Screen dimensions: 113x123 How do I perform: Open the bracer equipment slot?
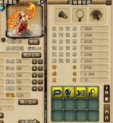(x=63, y=15)
